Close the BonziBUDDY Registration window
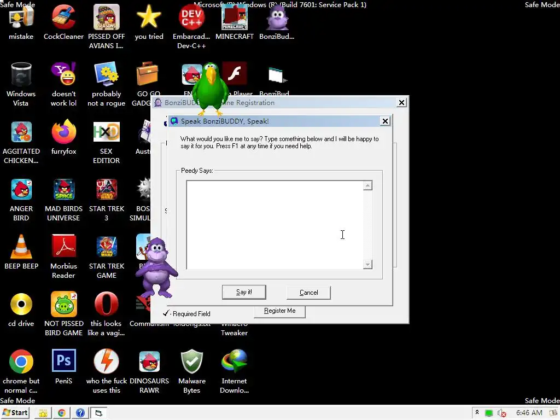This screenshot has height=420, width=560. [x=401, y=102]
